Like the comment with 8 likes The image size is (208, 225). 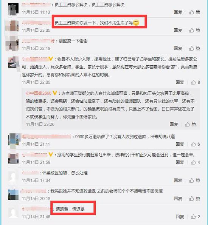(x=196, y=82)
